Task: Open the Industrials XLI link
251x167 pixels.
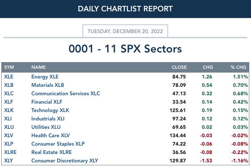Action: (x=48, y=119)
